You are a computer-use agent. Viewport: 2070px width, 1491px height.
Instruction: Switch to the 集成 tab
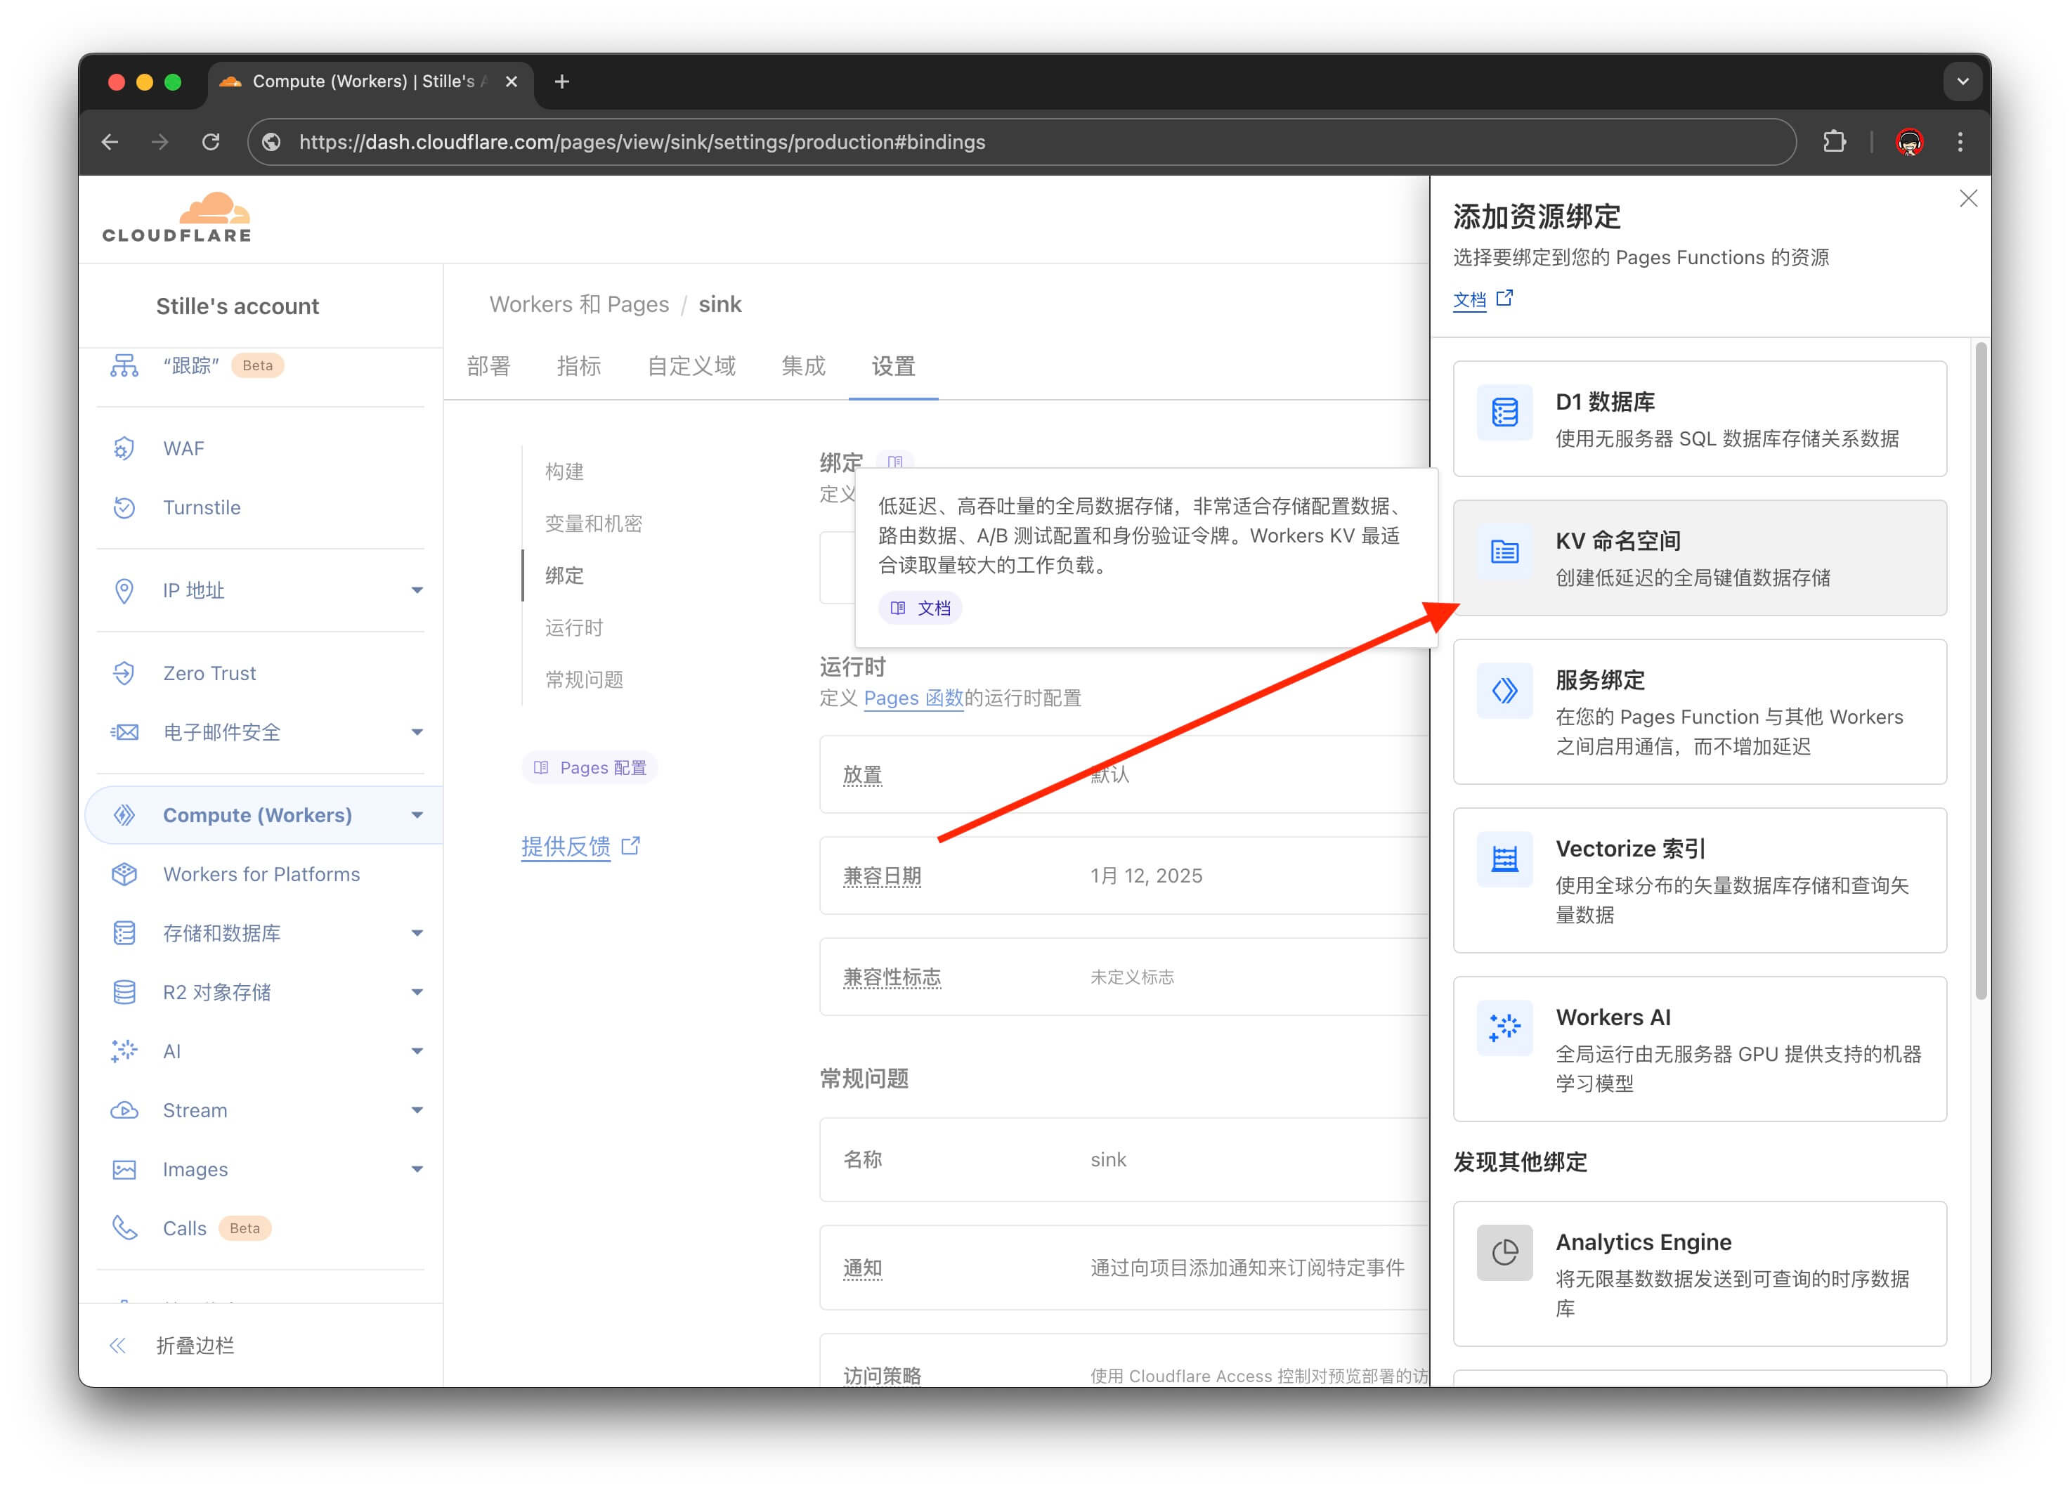coord(803,366)
